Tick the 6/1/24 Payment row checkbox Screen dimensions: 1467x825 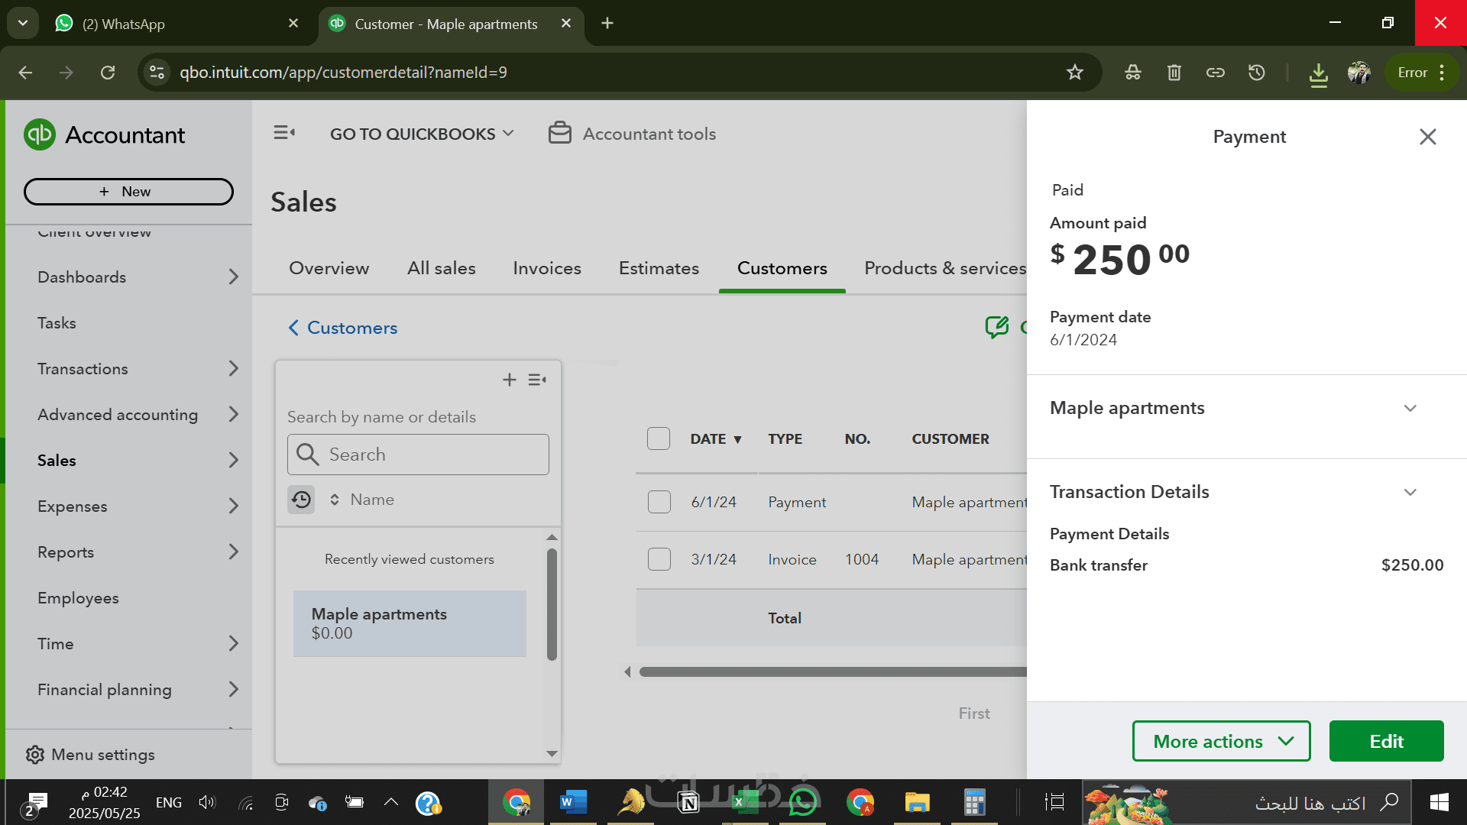tap(659, 502)
